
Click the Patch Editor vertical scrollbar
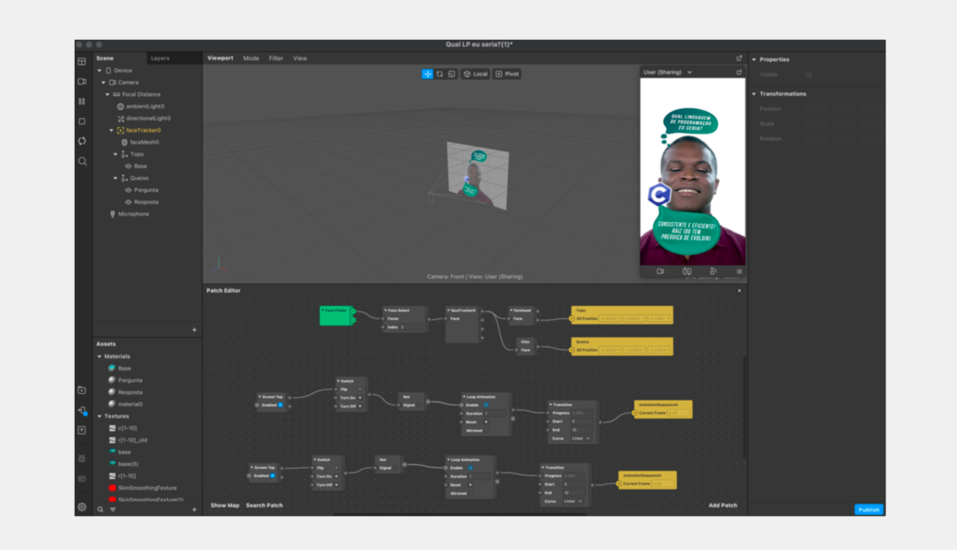745,406
